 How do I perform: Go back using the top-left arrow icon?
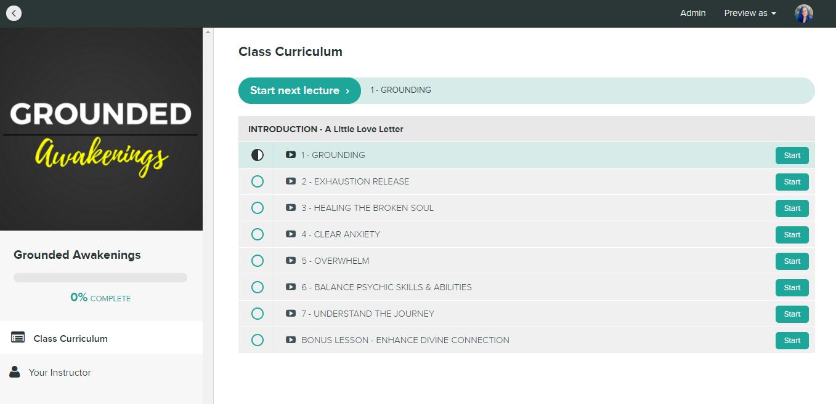click(x=14, y=13)
